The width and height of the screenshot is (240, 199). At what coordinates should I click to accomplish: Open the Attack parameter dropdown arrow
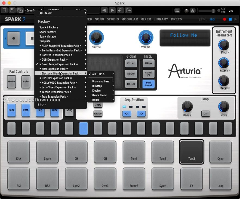point(229,70)
